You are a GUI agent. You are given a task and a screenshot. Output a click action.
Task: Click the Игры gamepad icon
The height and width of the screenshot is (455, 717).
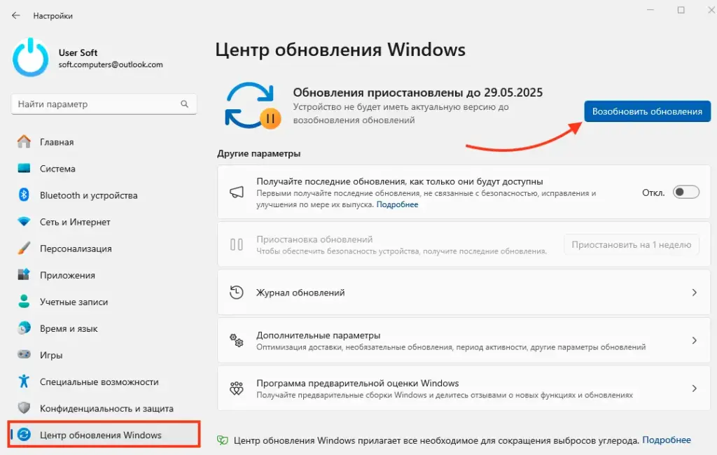tap(24, 354)
